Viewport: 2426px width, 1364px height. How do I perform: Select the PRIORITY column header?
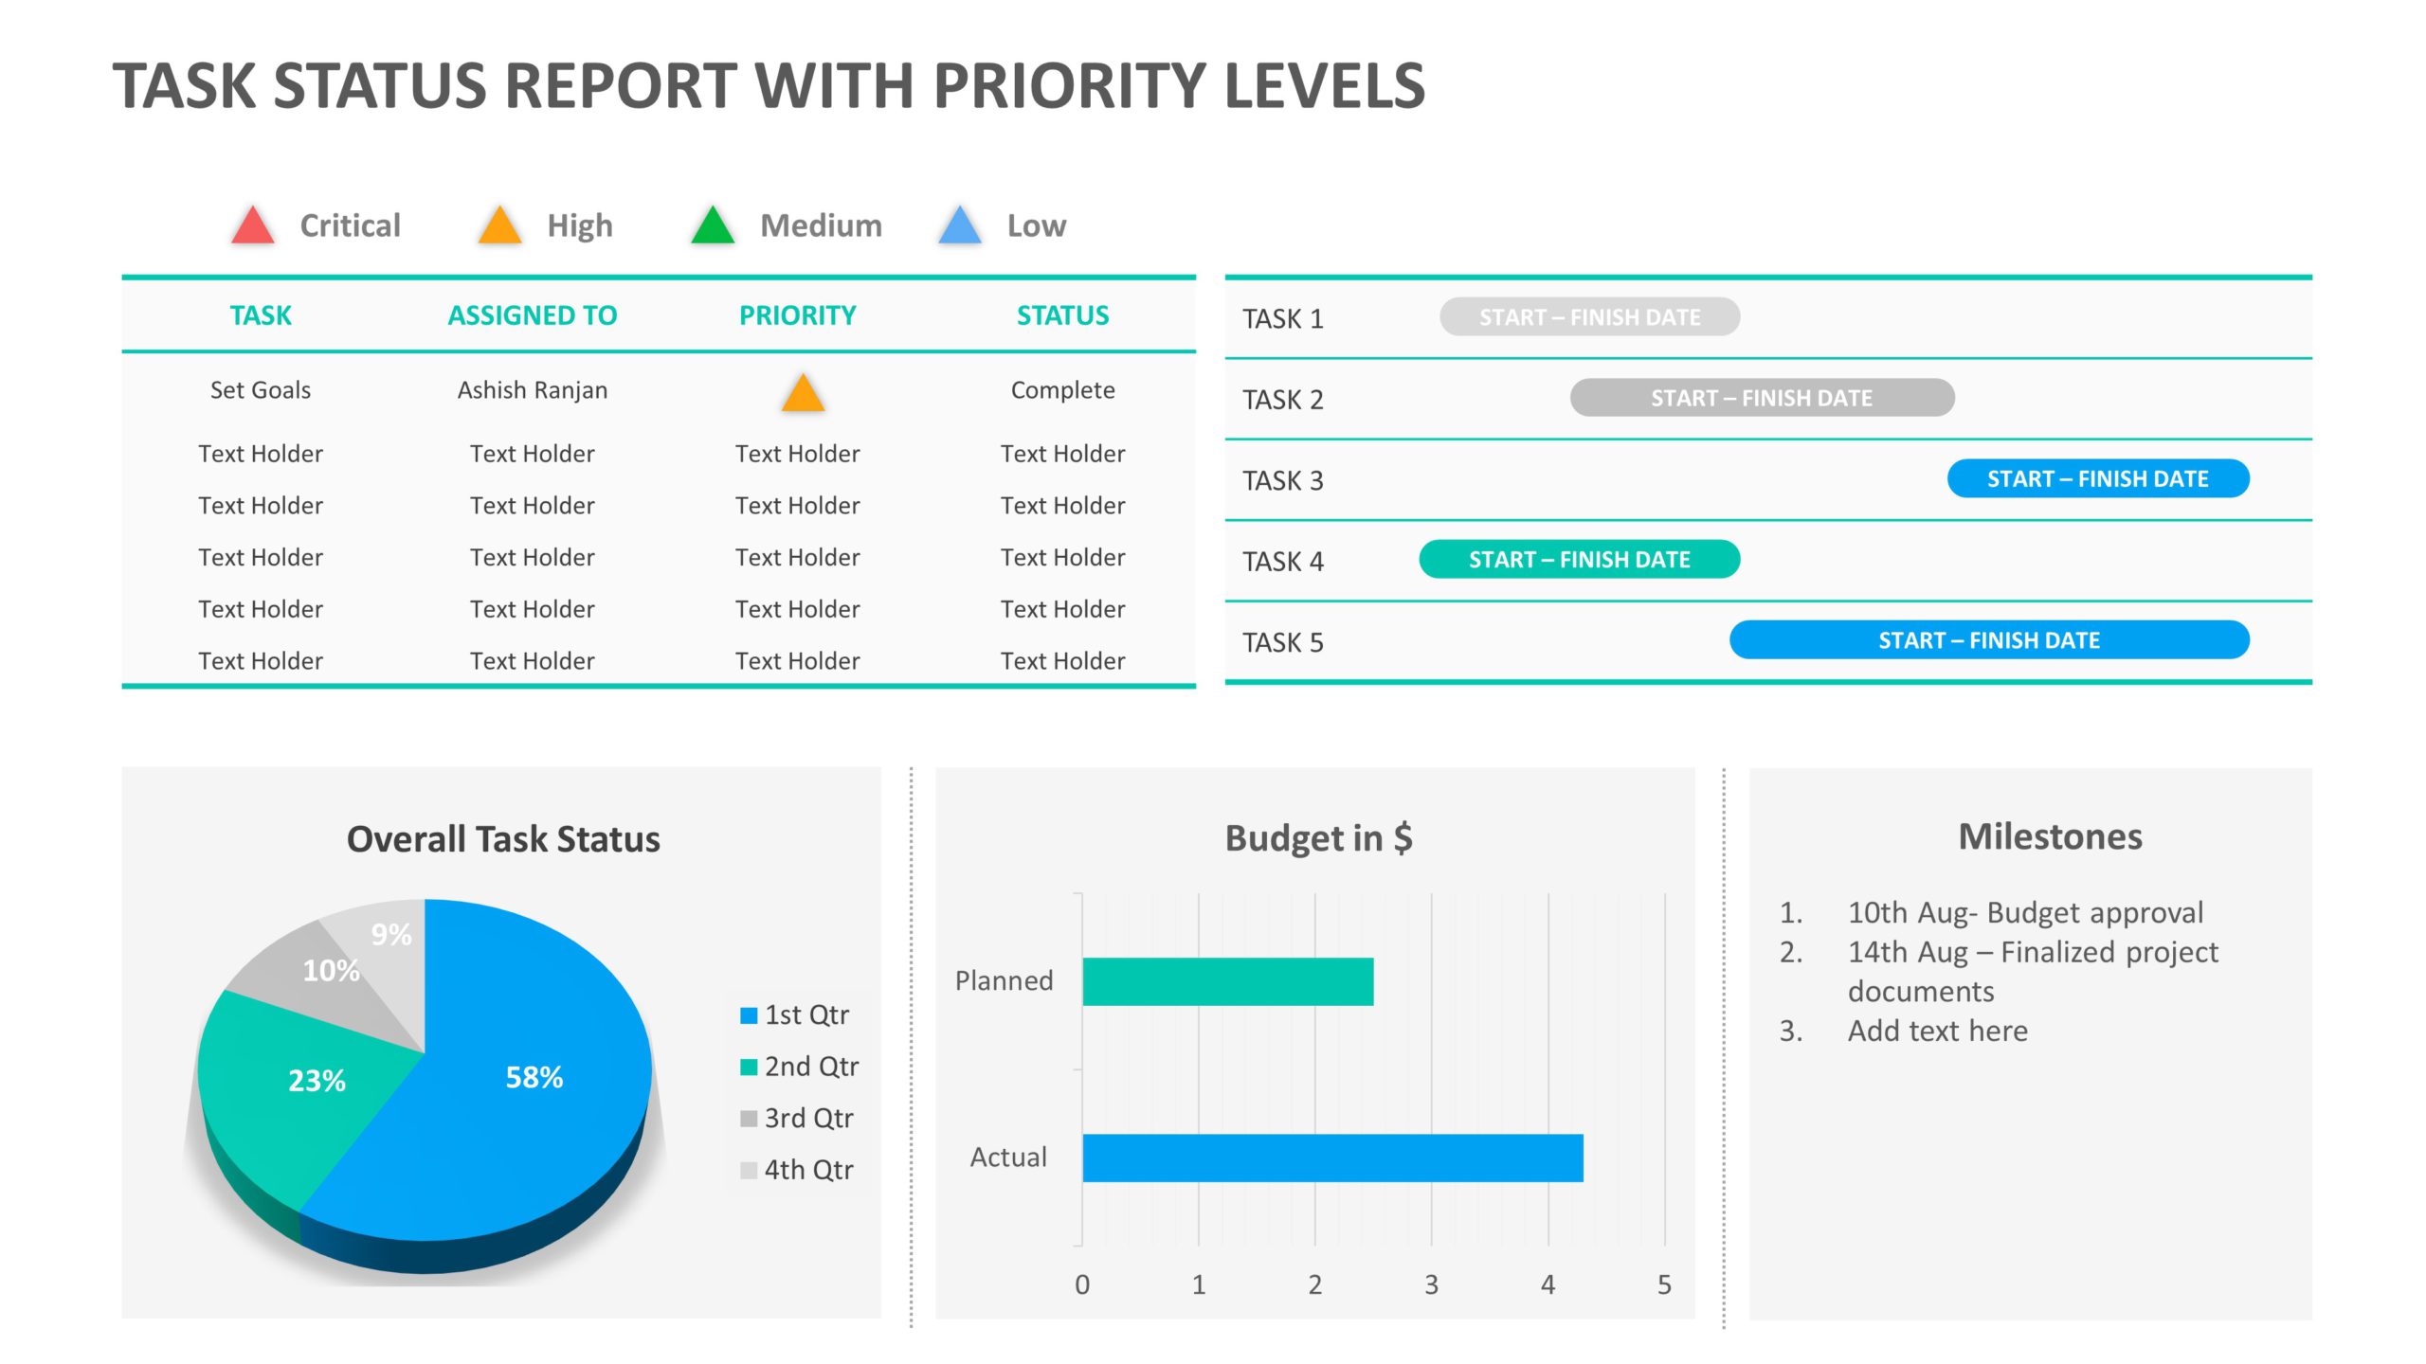799,314
